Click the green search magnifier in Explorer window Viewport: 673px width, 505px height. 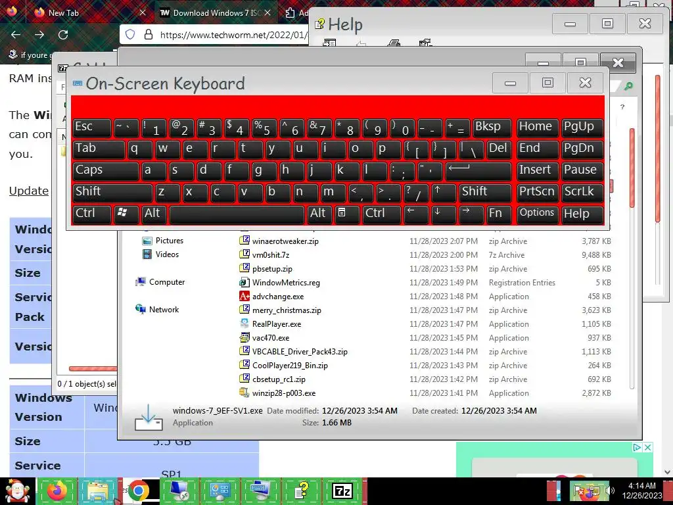coord(628,86)
